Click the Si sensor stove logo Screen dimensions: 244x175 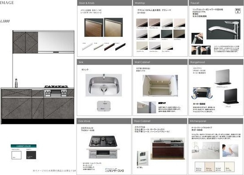click(114, 170)
